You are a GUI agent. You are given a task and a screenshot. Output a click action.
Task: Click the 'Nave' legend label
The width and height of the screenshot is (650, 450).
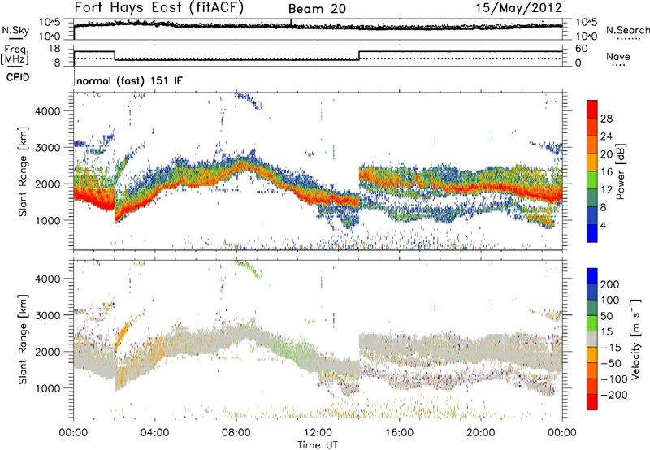click(618, 56)
